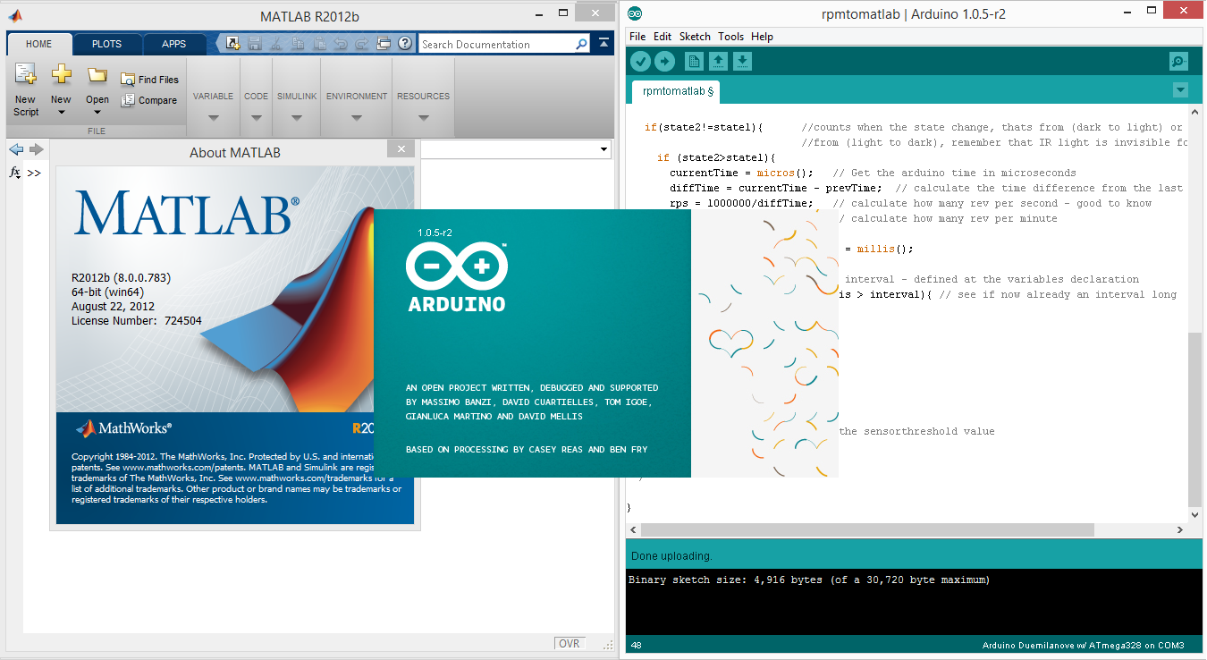Click 'License Number: 724504' in About MATLAB
The width and height of the screenshot is (1207, 660).
(x=137, y=320)
